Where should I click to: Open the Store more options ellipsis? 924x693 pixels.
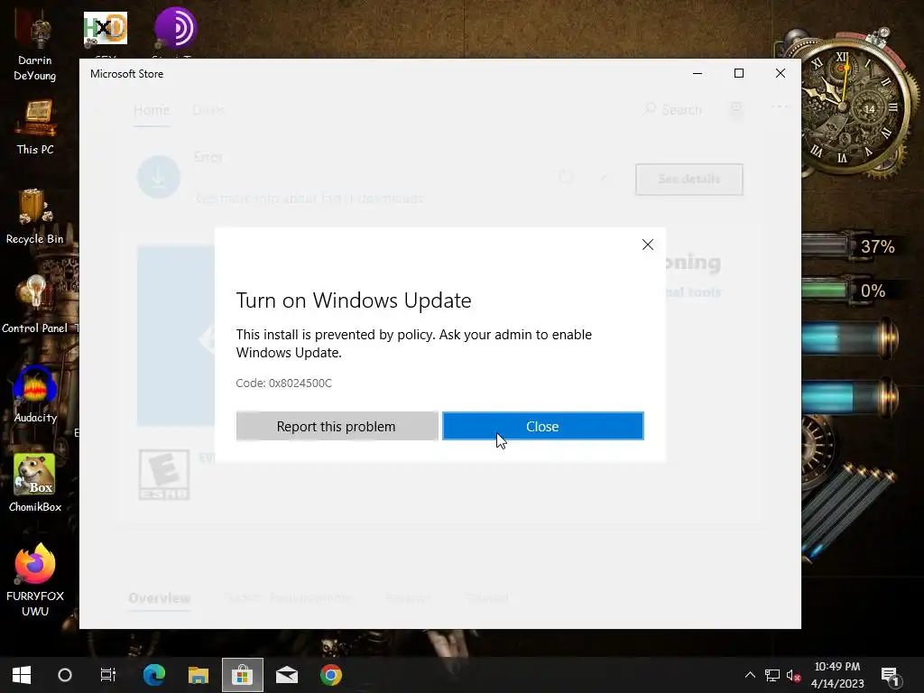pyautogui.click(x=779, y=106)
